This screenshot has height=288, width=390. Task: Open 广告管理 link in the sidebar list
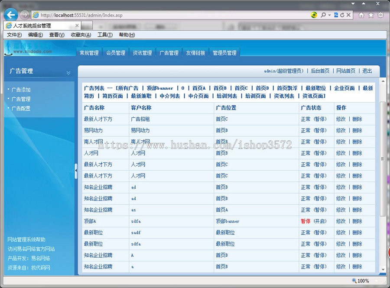tap(21, 99)
